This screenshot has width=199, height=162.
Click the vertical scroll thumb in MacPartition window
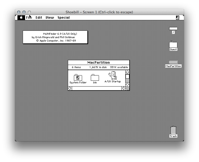(127, 76)
